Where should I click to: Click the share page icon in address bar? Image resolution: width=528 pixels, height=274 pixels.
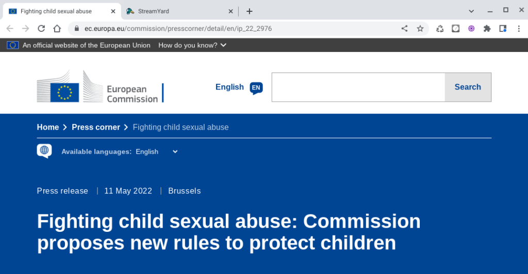(x=405, y=29)
